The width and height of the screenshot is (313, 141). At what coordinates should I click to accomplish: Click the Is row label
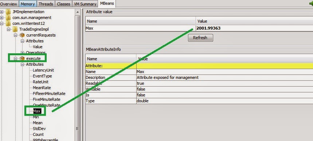[111, 95]
